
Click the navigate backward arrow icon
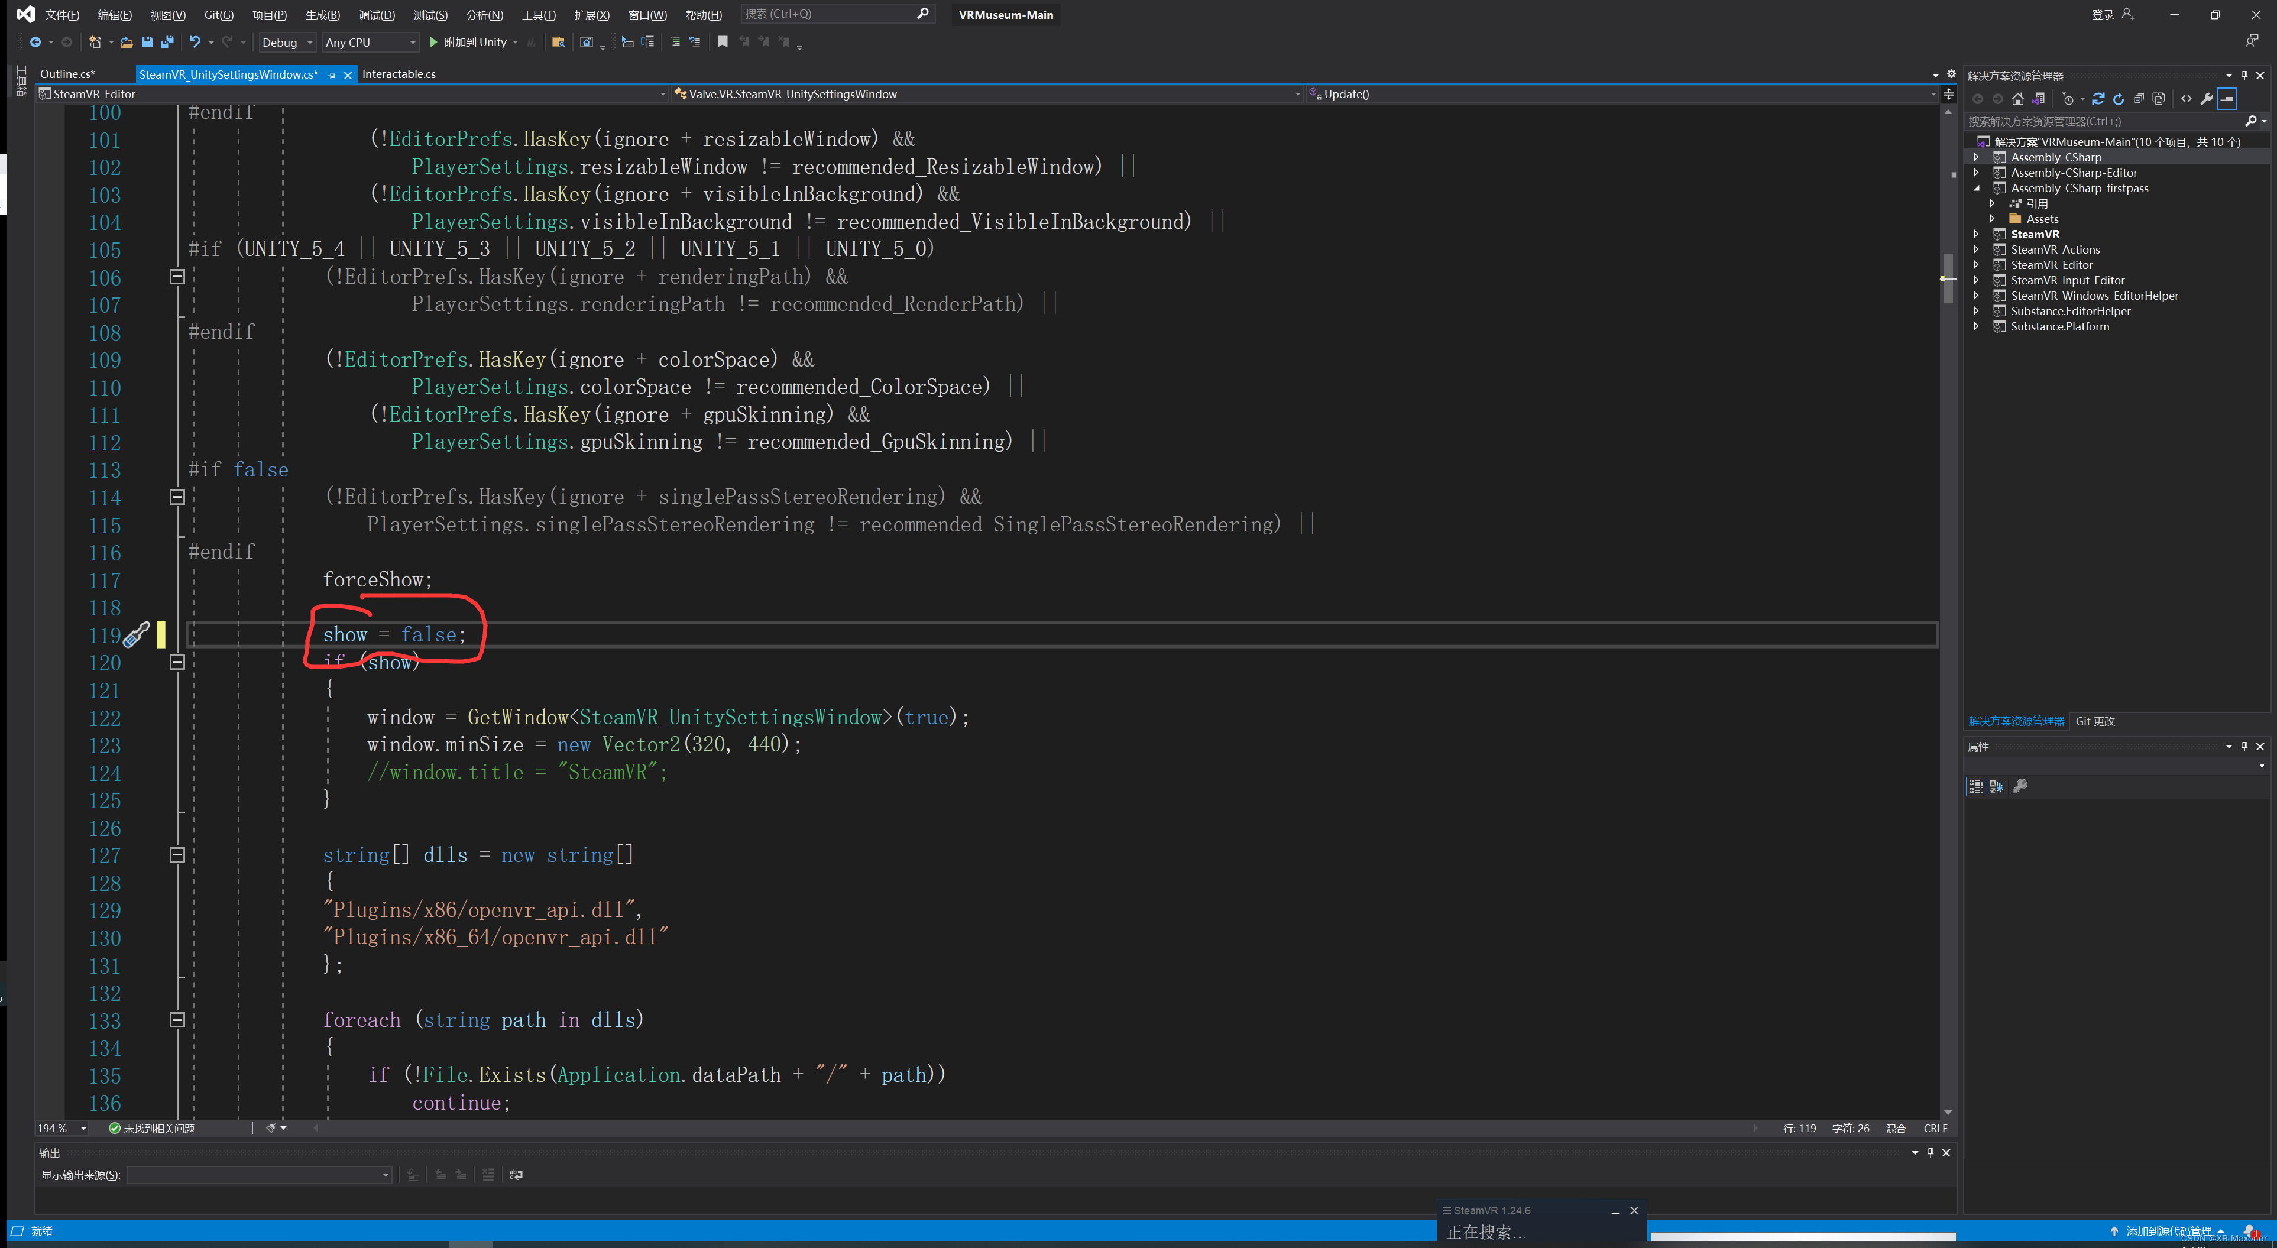coord(35,41)
